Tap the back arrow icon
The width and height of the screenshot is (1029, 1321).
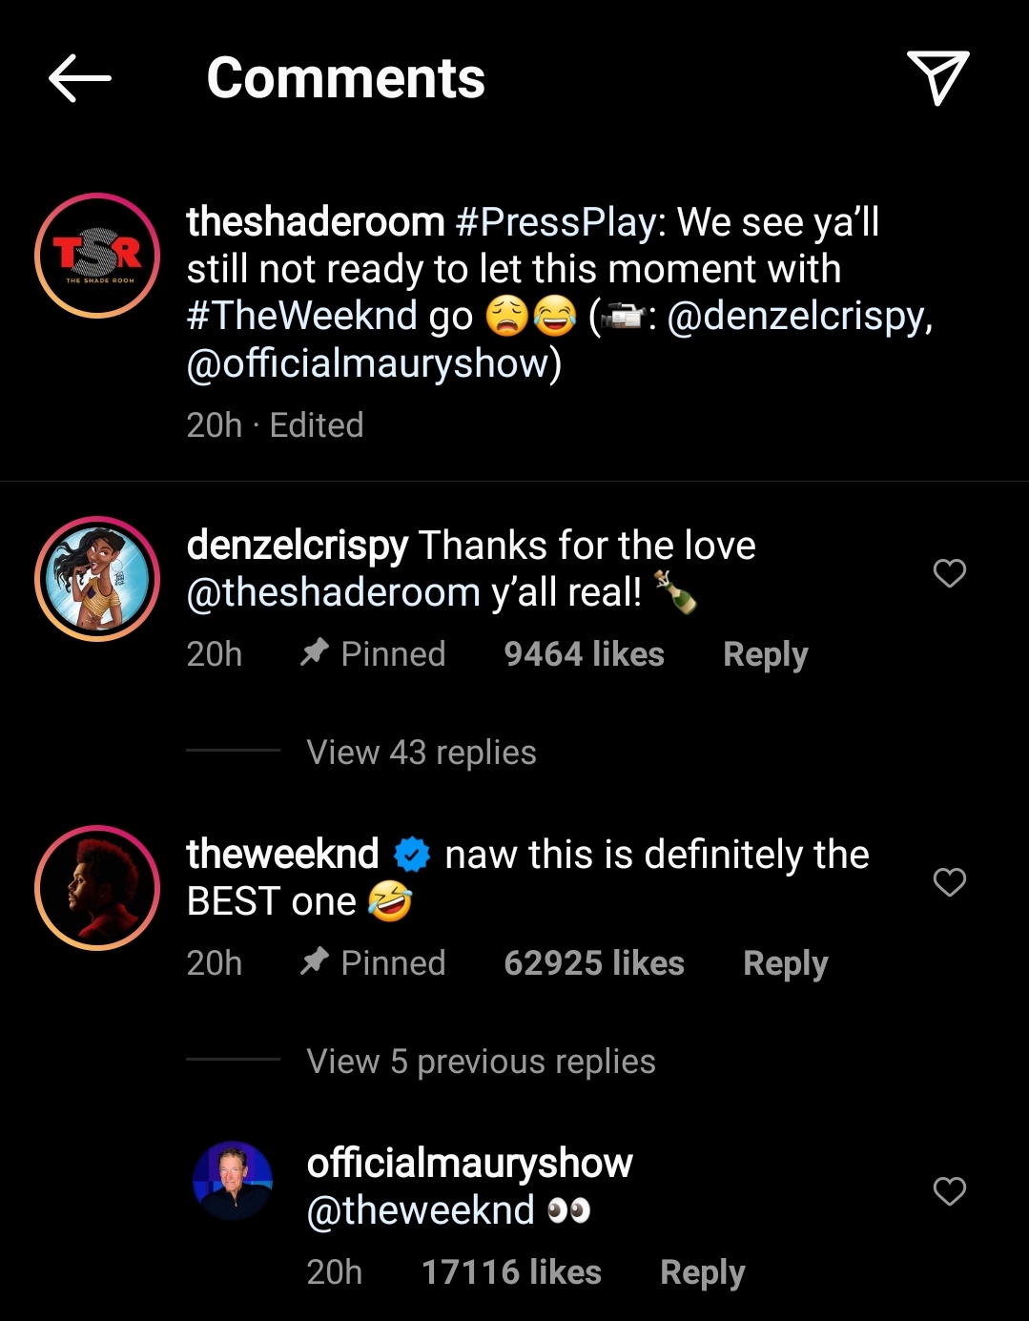[x=80, y=78]
